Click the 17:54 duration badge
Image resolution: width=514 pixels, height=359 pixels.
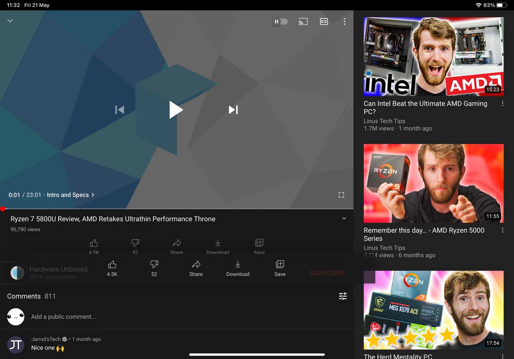click(x=493, y=343)
